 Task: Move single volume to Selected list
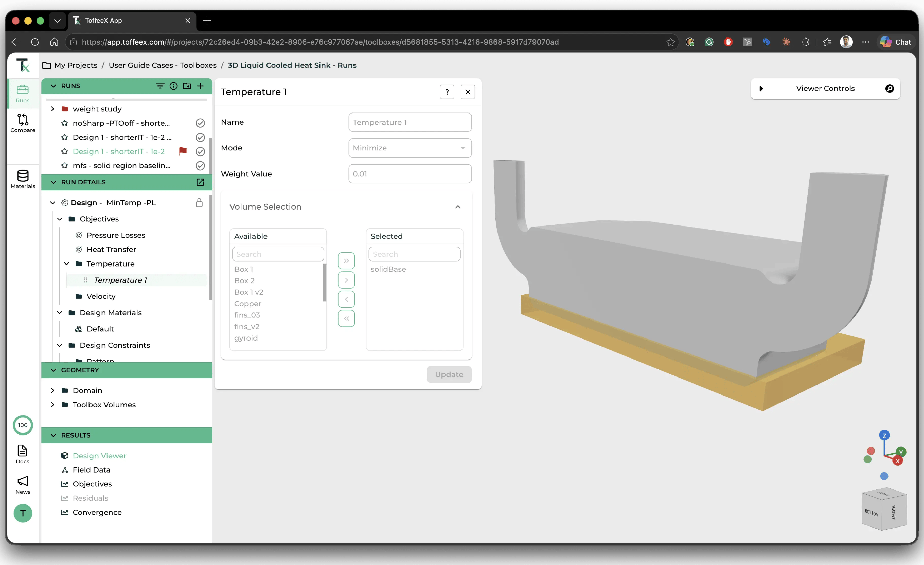(x=346, y=280)
